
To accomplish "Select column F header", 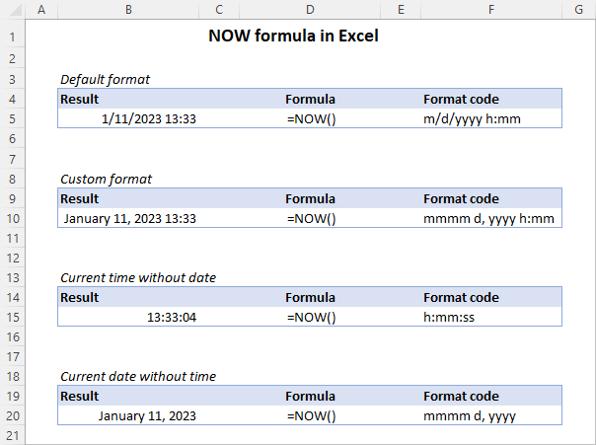I will tap(491, 10).
